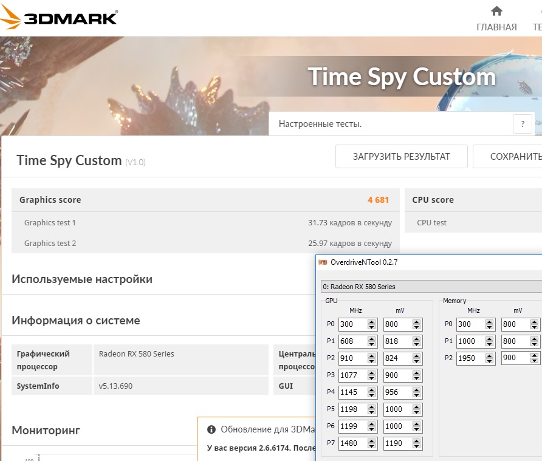Open the Radeon RX 580 Series GPU dropdown
The width and height of the screenshot is (542, 461).
pos(431,287)
